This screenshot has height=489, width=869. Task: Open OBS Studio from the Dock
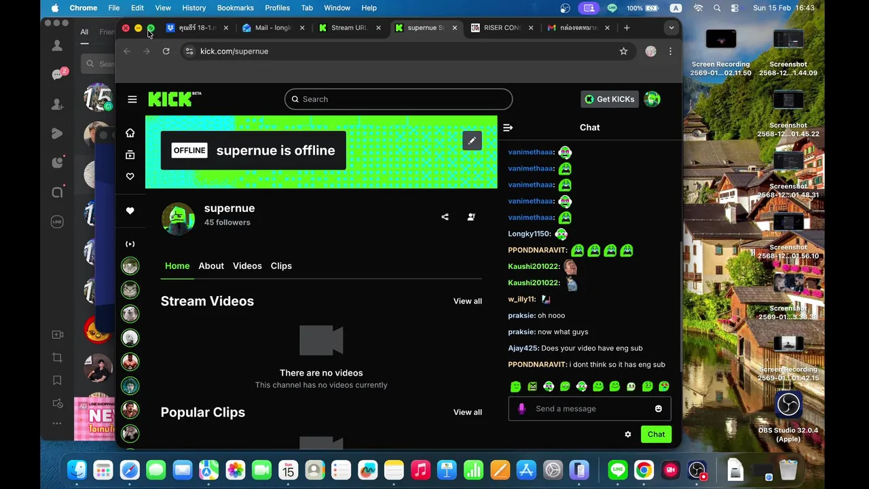697,470
